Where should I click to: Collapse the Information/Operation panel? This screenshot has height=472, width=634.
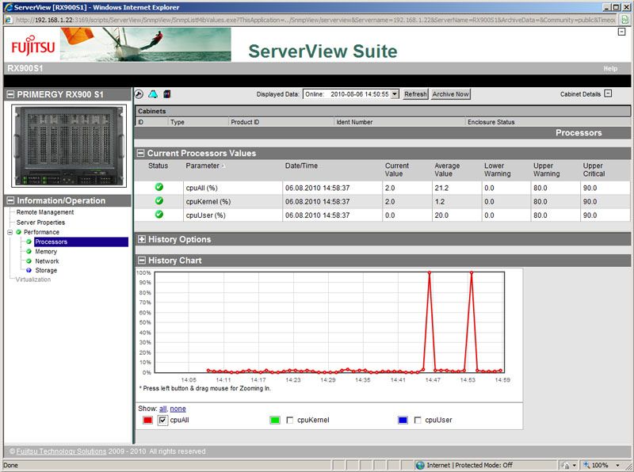pyautogui.click(x=10, y=200)
